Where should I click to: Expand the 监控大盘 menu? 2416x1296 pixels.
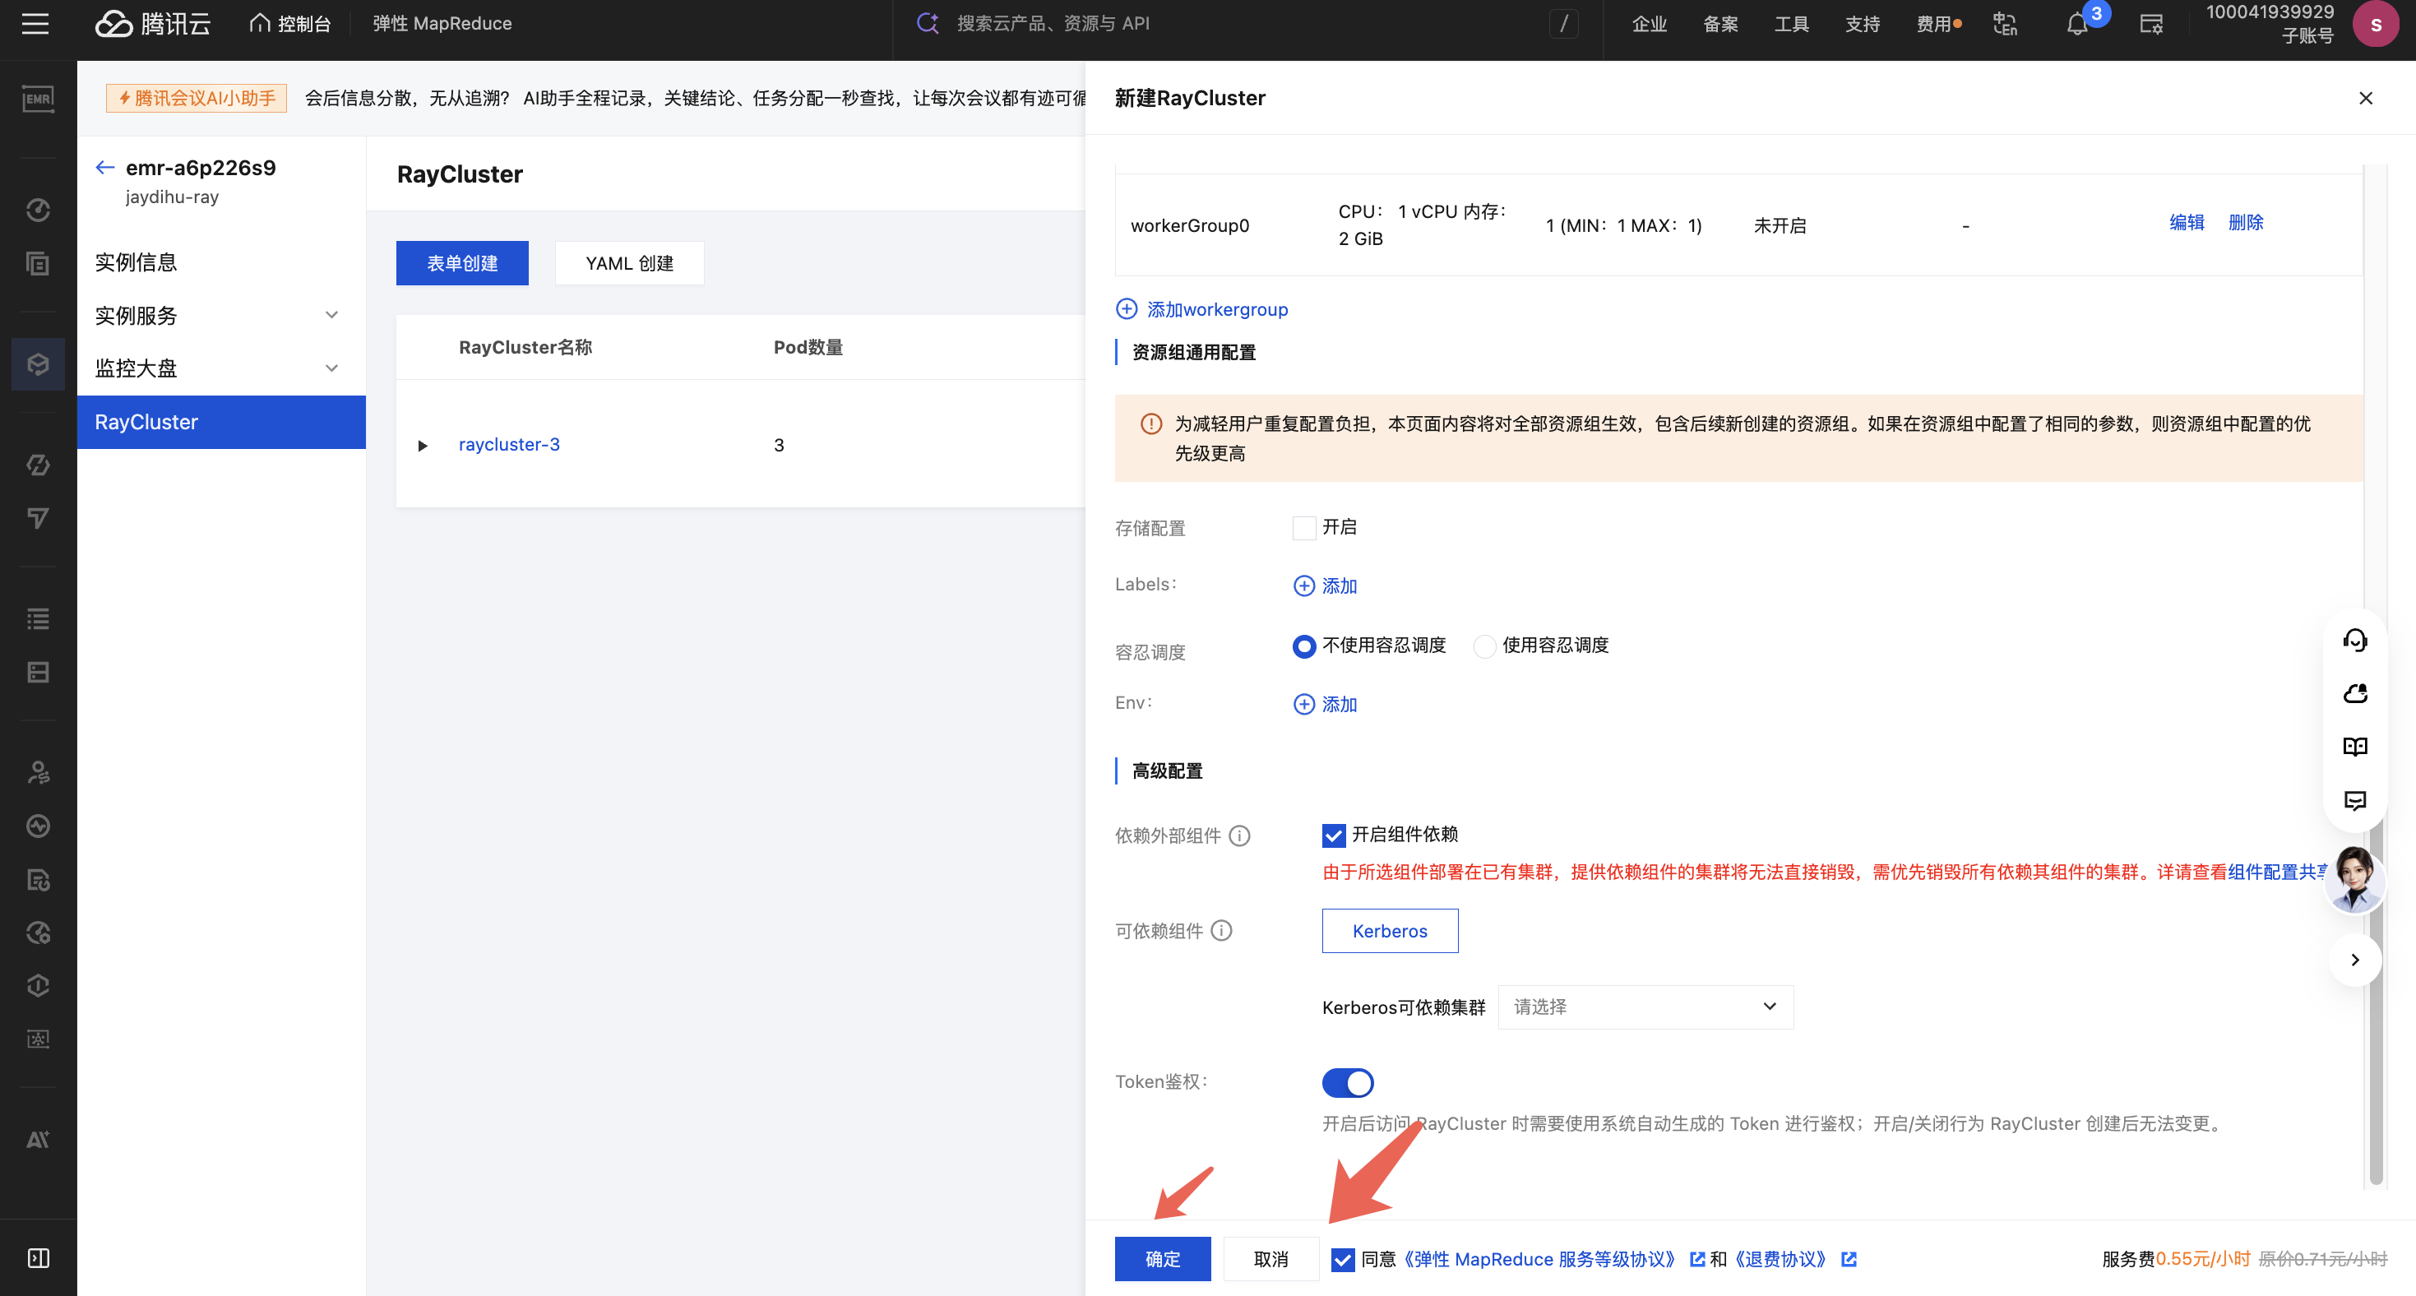click(x=221, y=368)
